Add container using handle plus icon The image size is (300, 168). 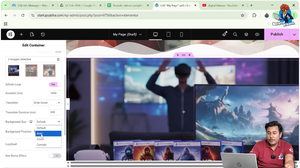[178, 55]
